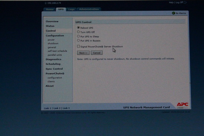Click Link 3 in the footer

pos(66,108)
